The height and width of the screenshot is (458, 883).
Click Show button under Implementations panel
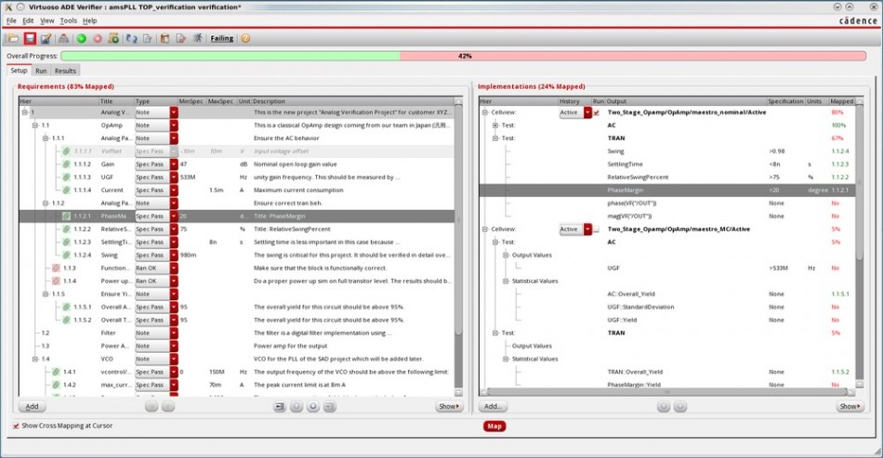(850, 406)
